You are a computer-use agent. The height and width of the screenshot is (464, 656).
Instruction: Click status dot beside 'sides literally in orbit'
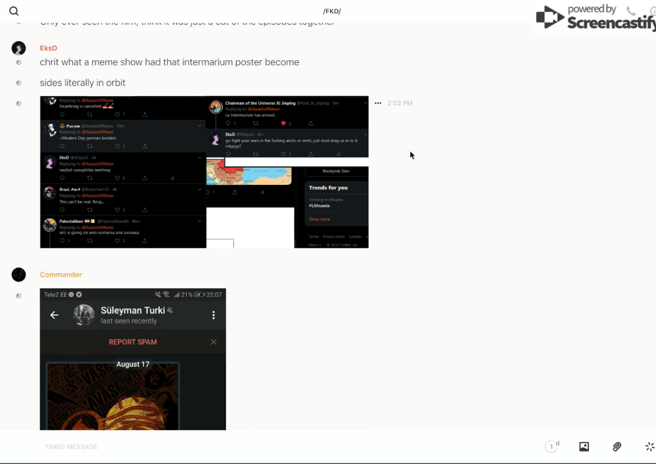coord(19,83)
